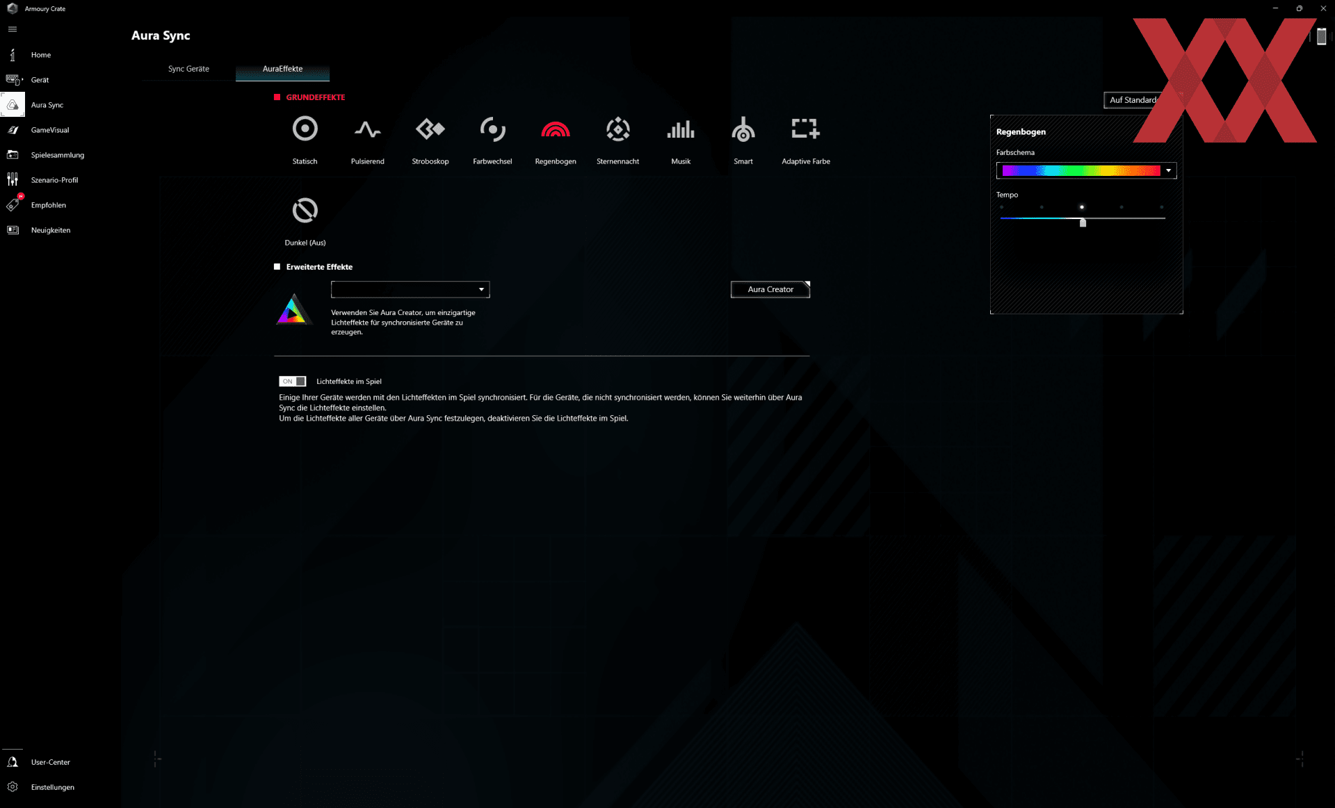Open Spielesammlung game library

tap(57, 155)
